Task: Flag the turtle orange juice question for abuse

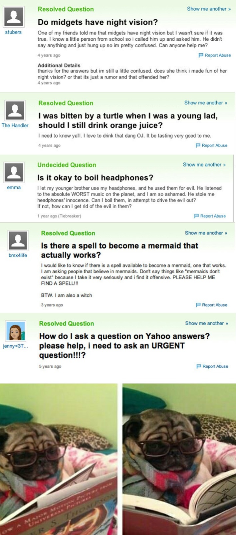Action: pos(211,145)
